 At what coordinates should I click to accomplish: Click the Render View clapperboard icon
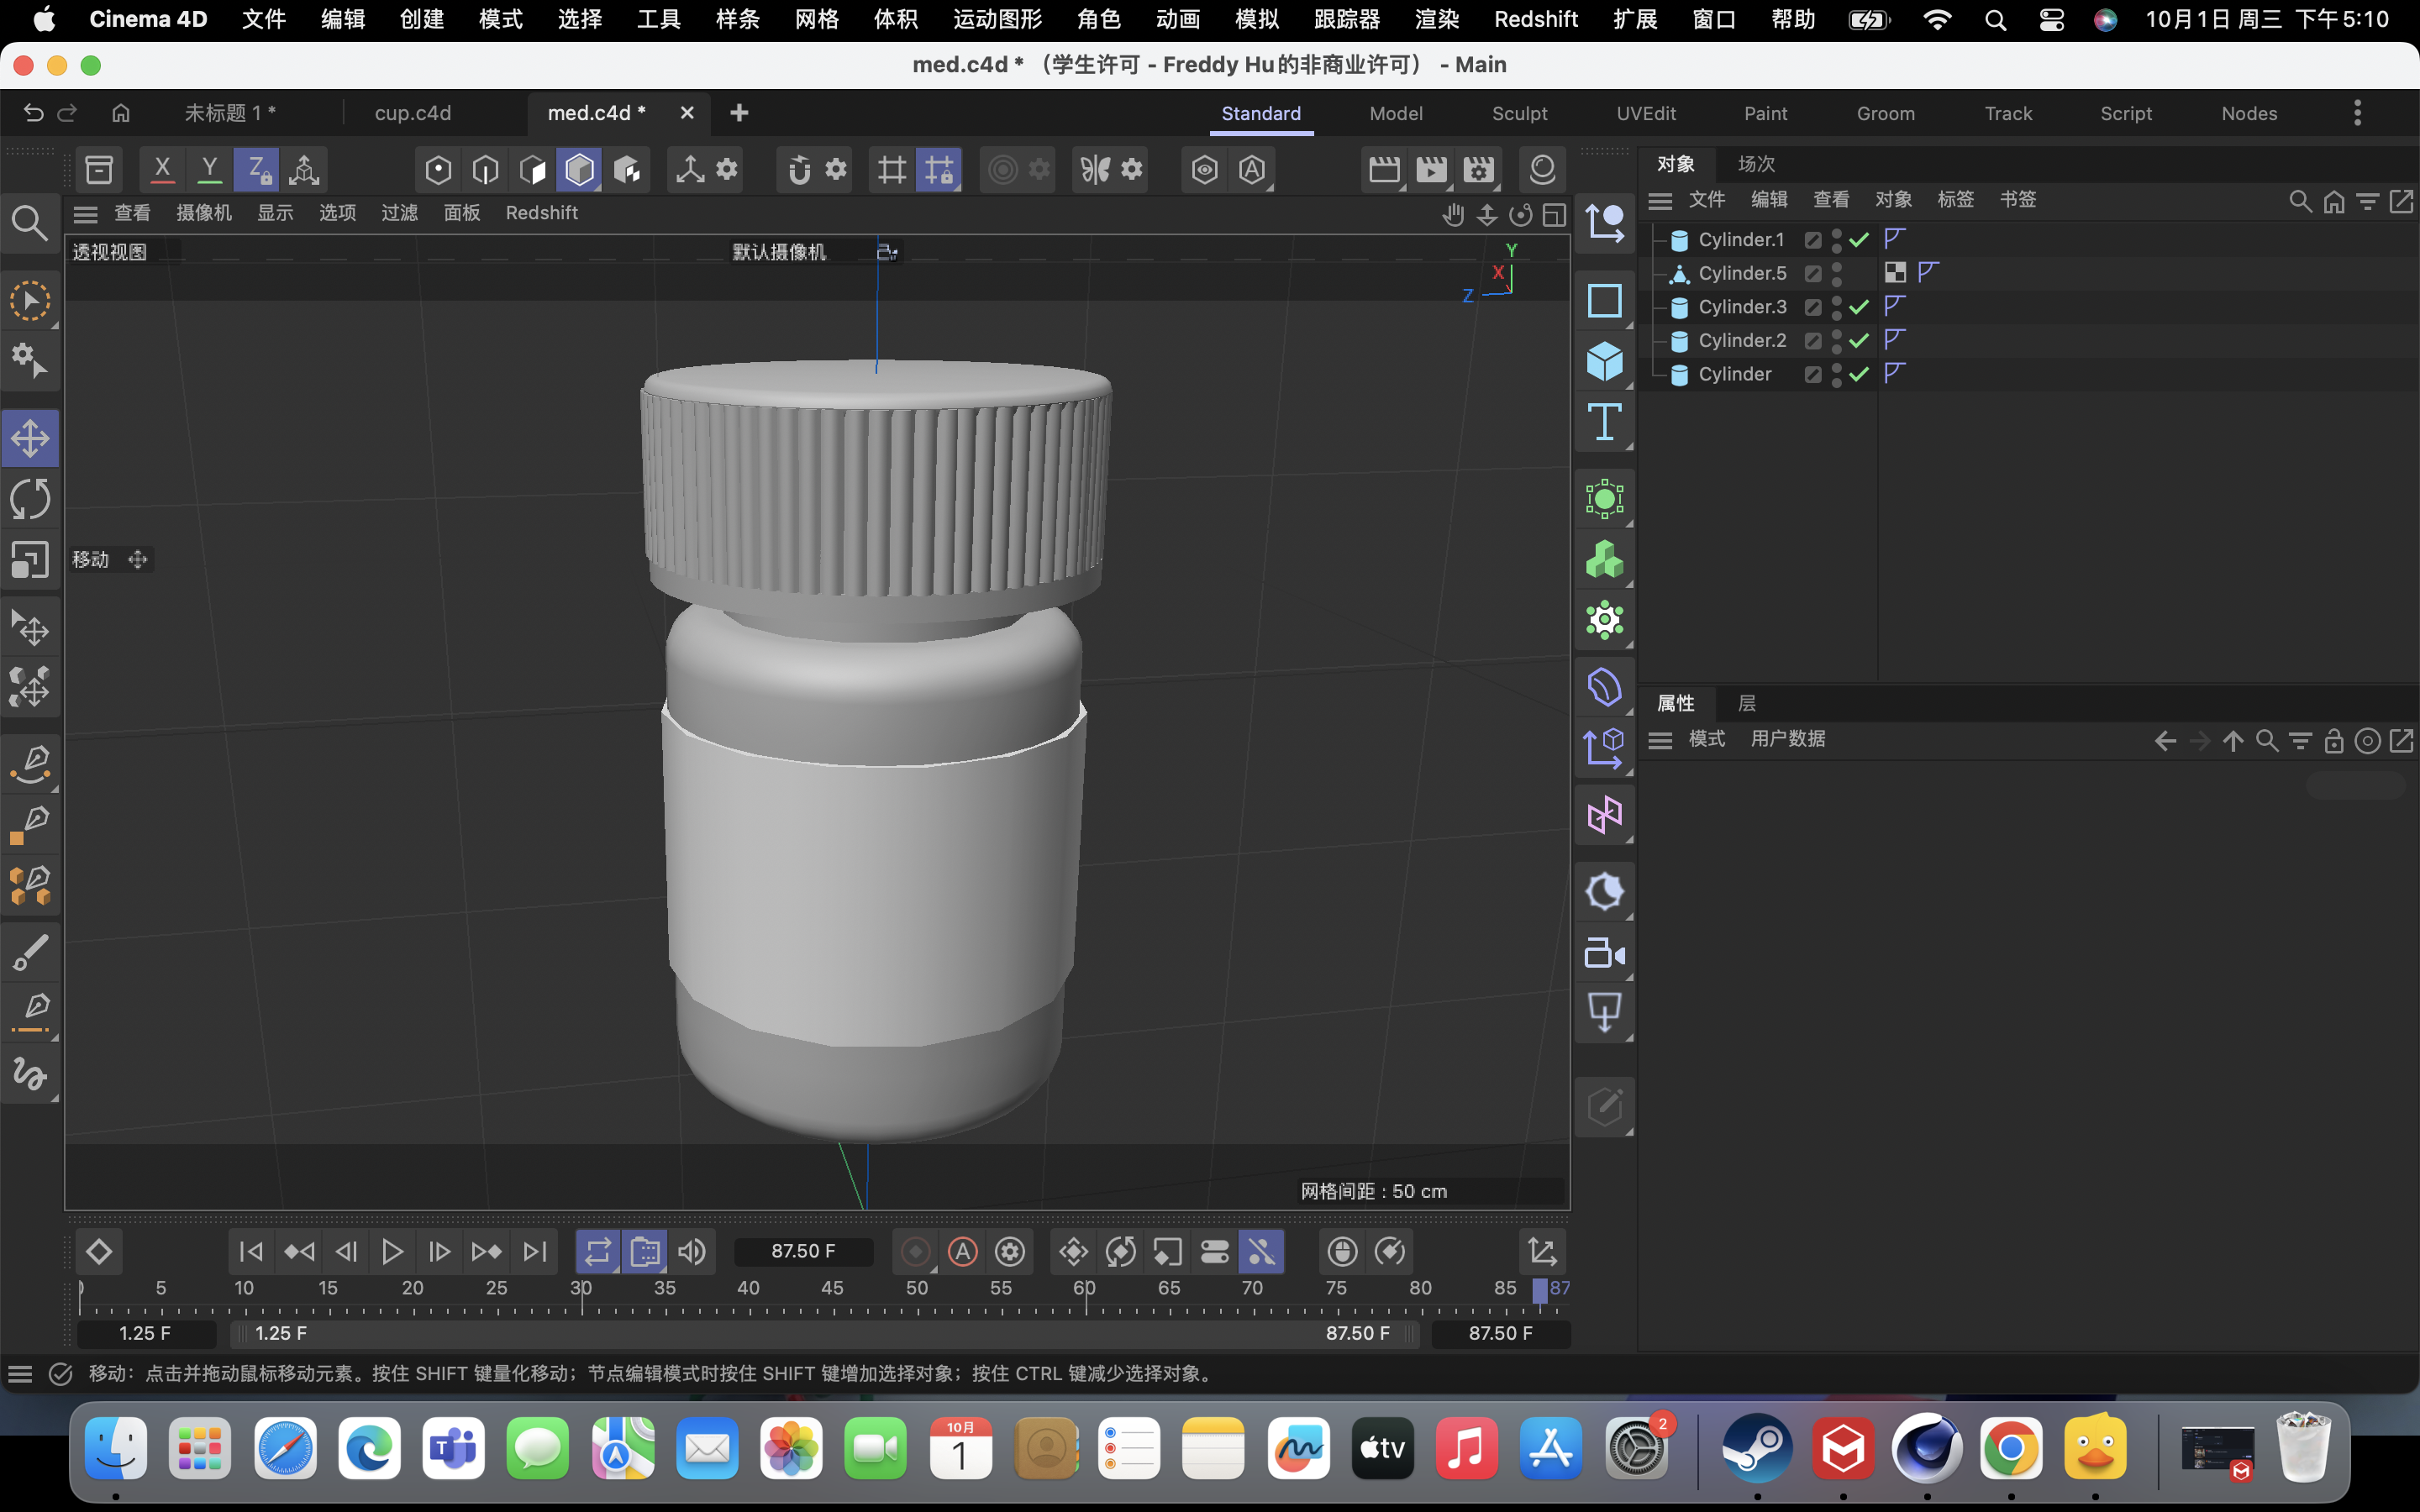pos(1384,169)
